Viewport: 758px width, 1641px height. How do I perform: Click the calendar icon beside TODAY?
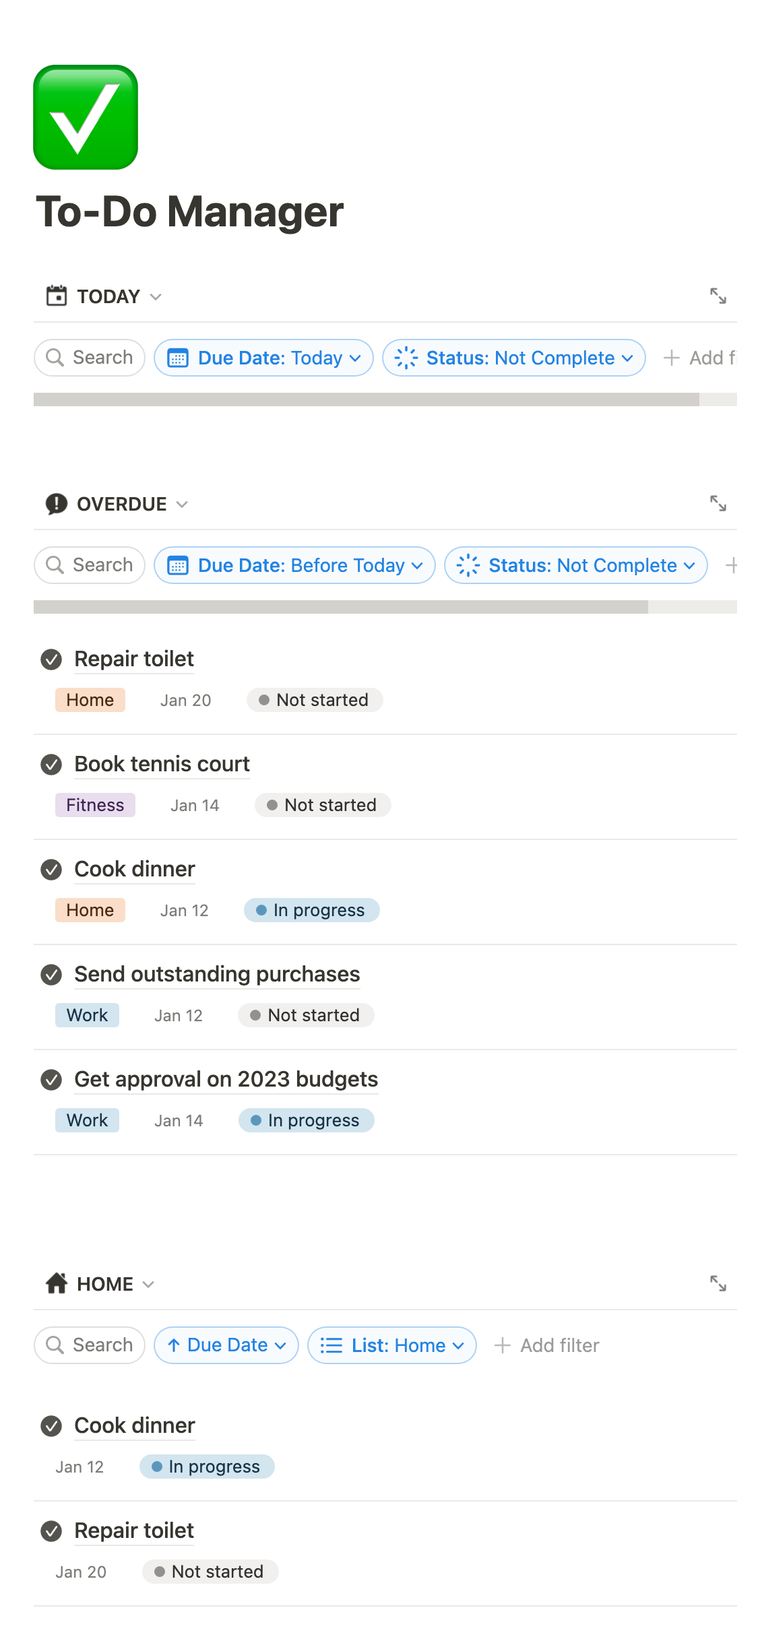click(x=57, y=296)
